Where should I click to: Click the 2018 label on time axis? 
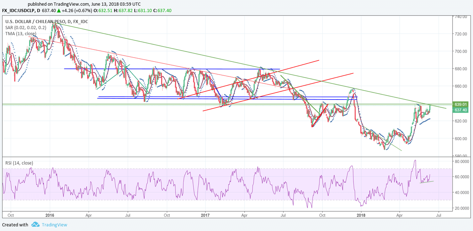[361, 215]
